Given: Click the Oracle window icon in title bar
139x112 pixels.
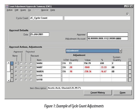Looking at the screenshot, I should [x=7, y=6].
